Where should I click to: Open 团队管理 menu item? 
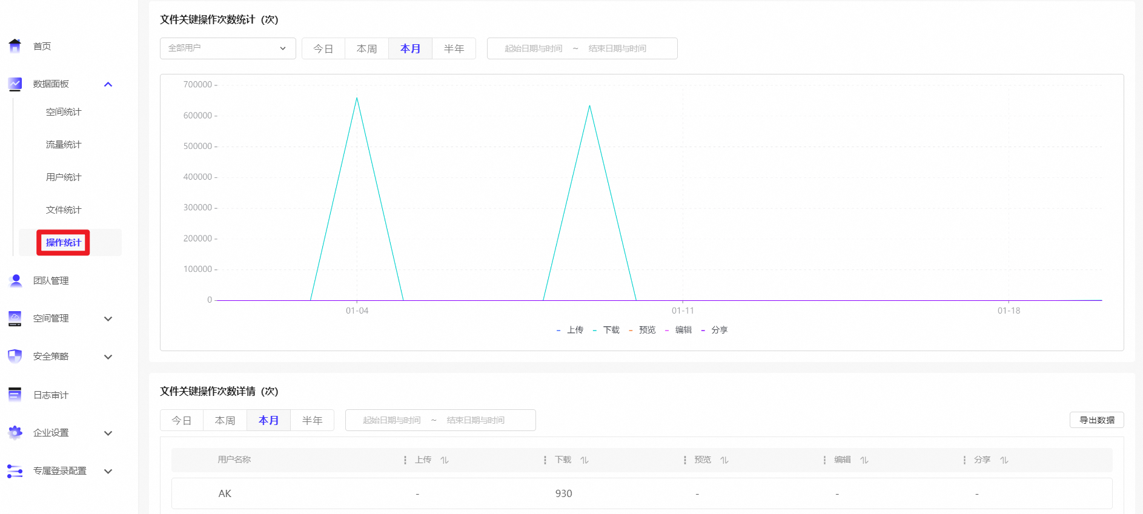(51, 281)
